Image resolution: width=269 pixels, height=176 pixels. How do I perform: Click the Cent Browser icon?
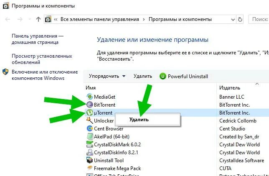click(90, 128)
